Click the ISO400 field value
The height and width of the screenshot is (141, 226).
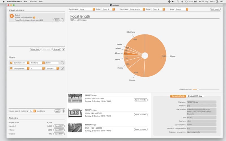(x=201, y=117)
